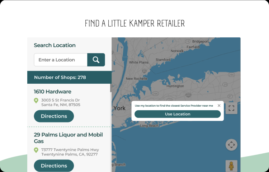The image size is (269, 172).
Task: Click the map camera pan control
Action: pyautogui.click(x=231, y=145)
